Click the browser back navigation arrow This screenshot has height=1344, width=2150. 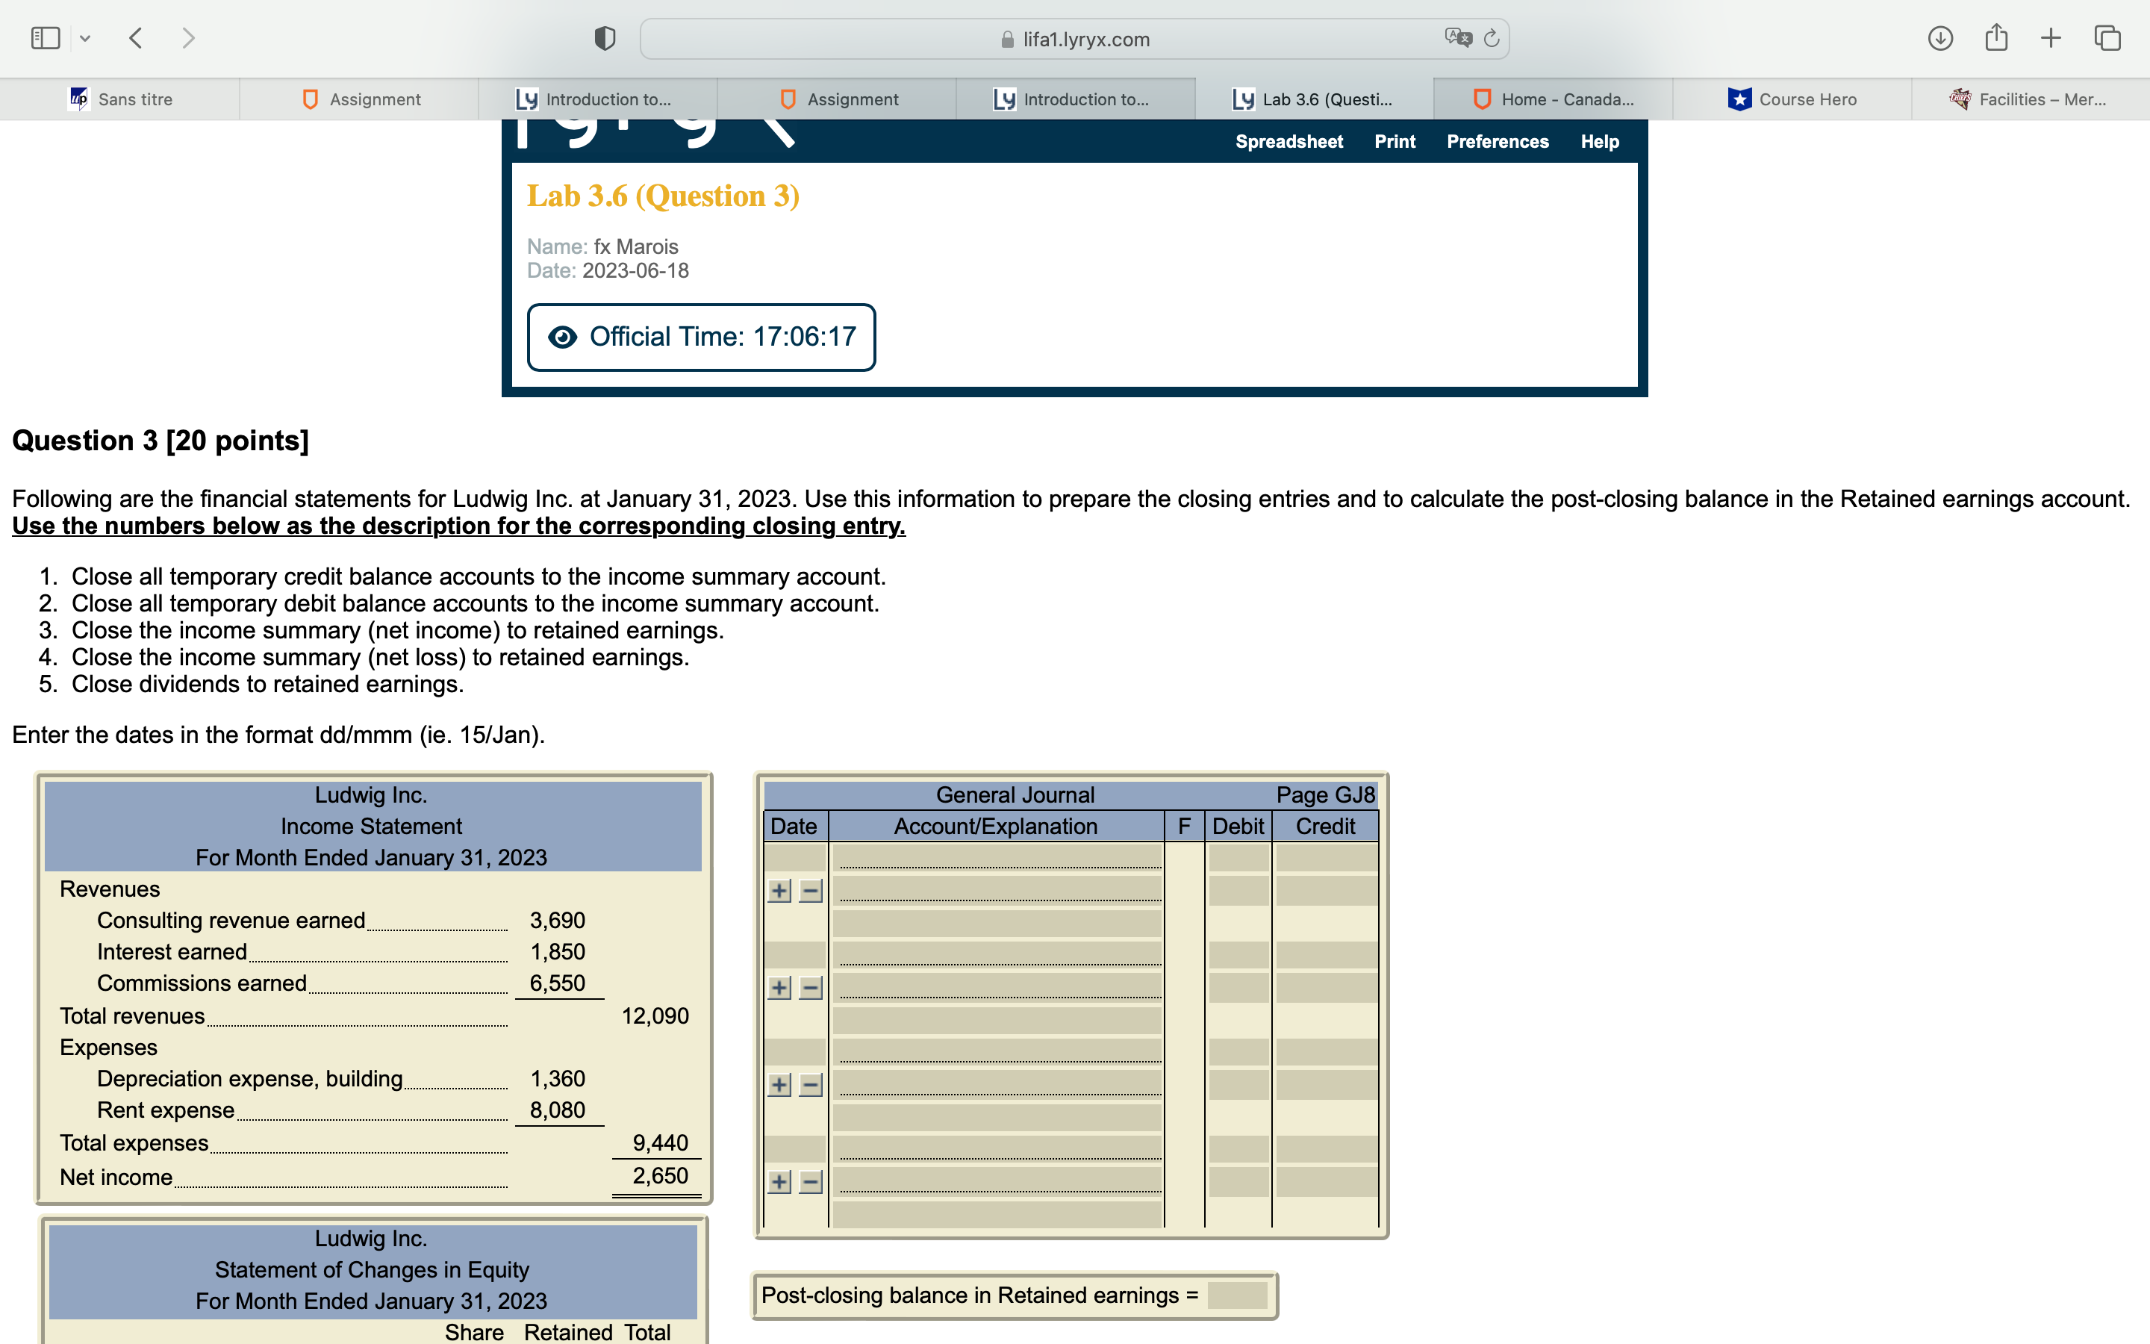click(135, 37)
